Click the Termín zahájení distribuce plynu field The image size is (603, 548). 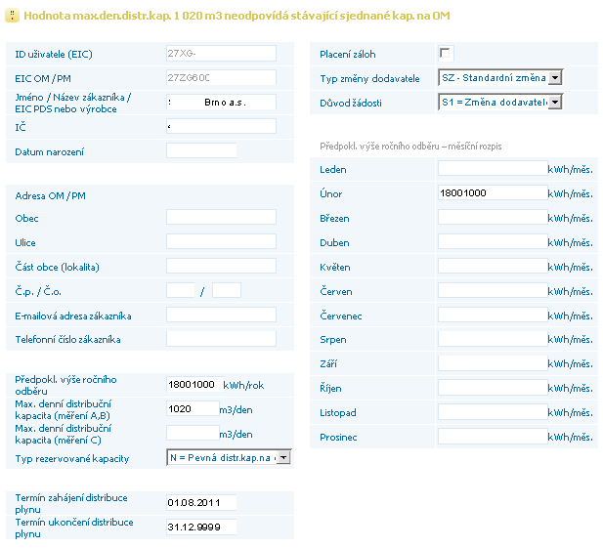[201, 503]
